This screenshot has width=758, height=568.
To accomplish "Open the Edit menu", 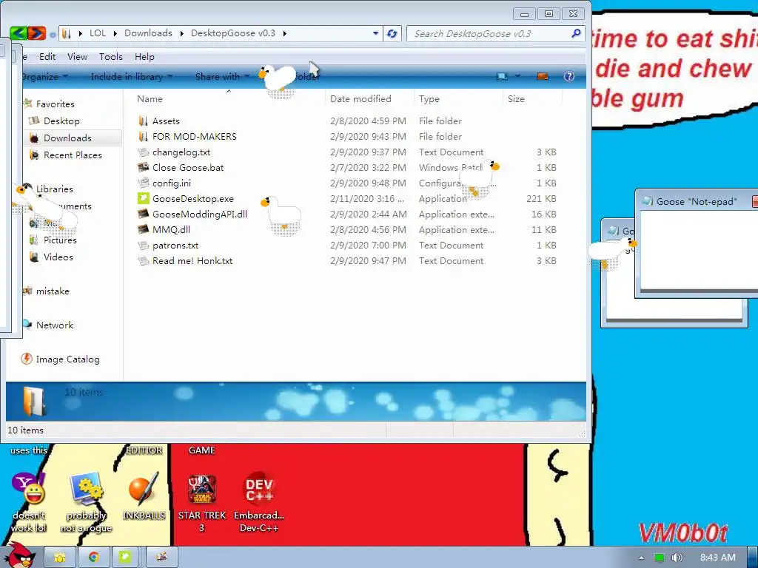I will click(x=47, y=56).
